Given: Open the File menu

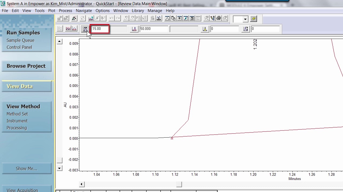Looking at the screenshot, I should pos(5,11).
